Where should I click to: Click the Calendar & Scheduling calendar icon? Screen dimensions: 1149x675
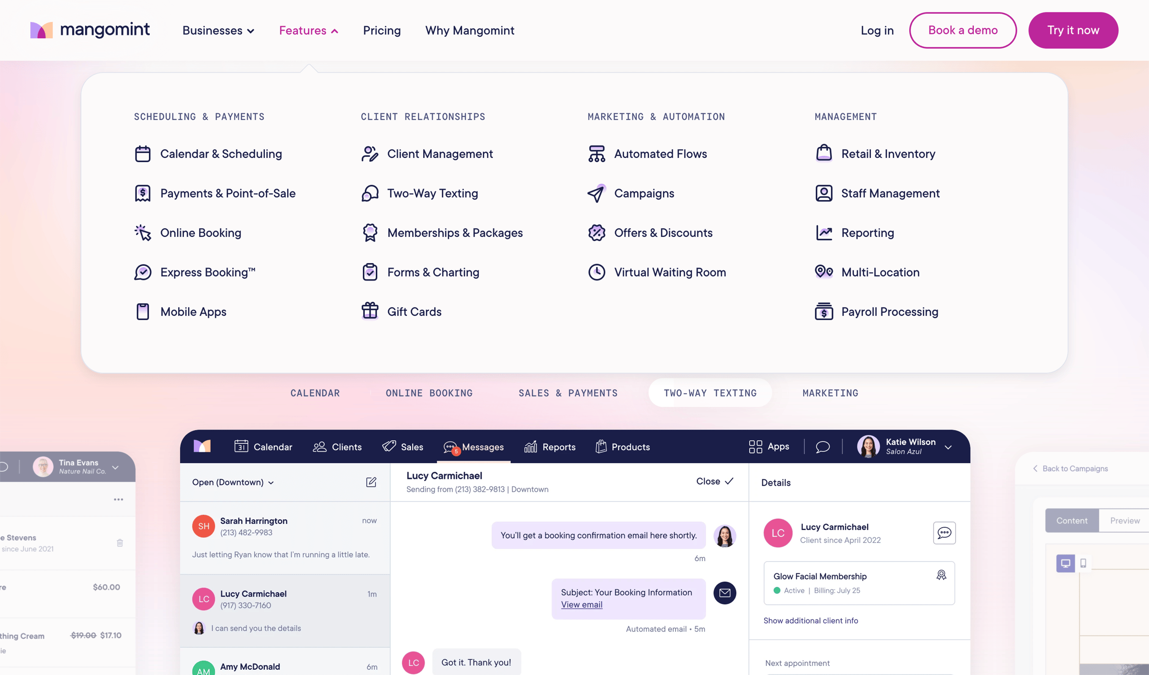[x=143, y=154]
